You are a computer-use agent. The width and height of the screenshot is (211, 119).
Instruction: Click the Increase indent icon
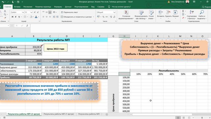tap(57, 17)
